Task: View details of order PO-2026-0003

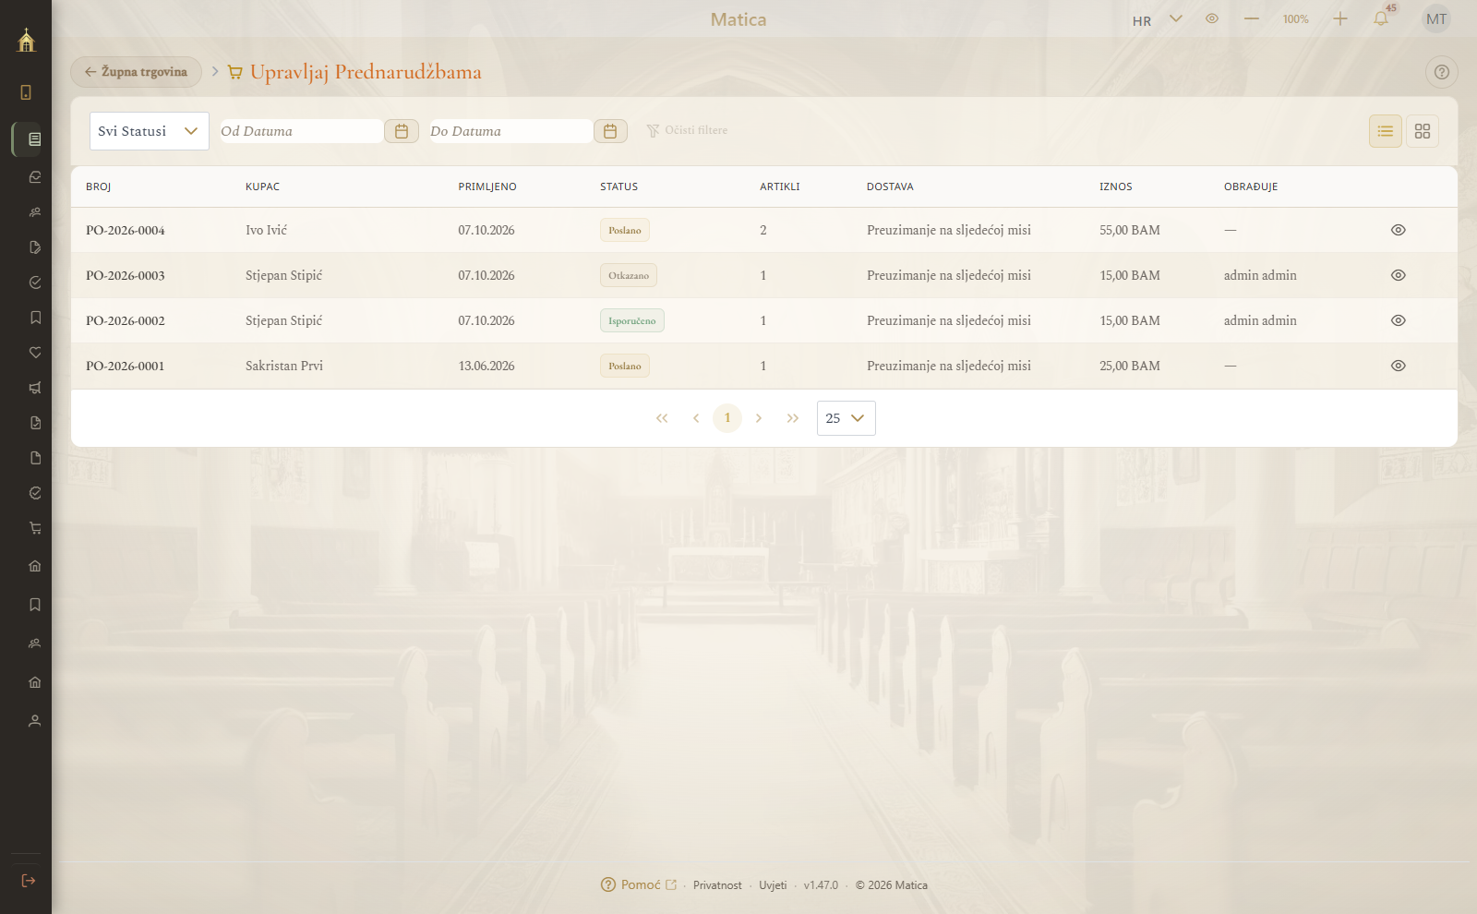Action: pos(1399,275)
